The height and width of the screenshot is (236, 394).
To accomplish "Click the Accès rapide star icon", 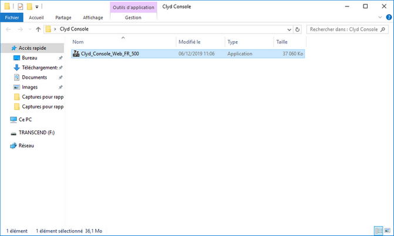I will pyautogui.click(x=14, y=48).
